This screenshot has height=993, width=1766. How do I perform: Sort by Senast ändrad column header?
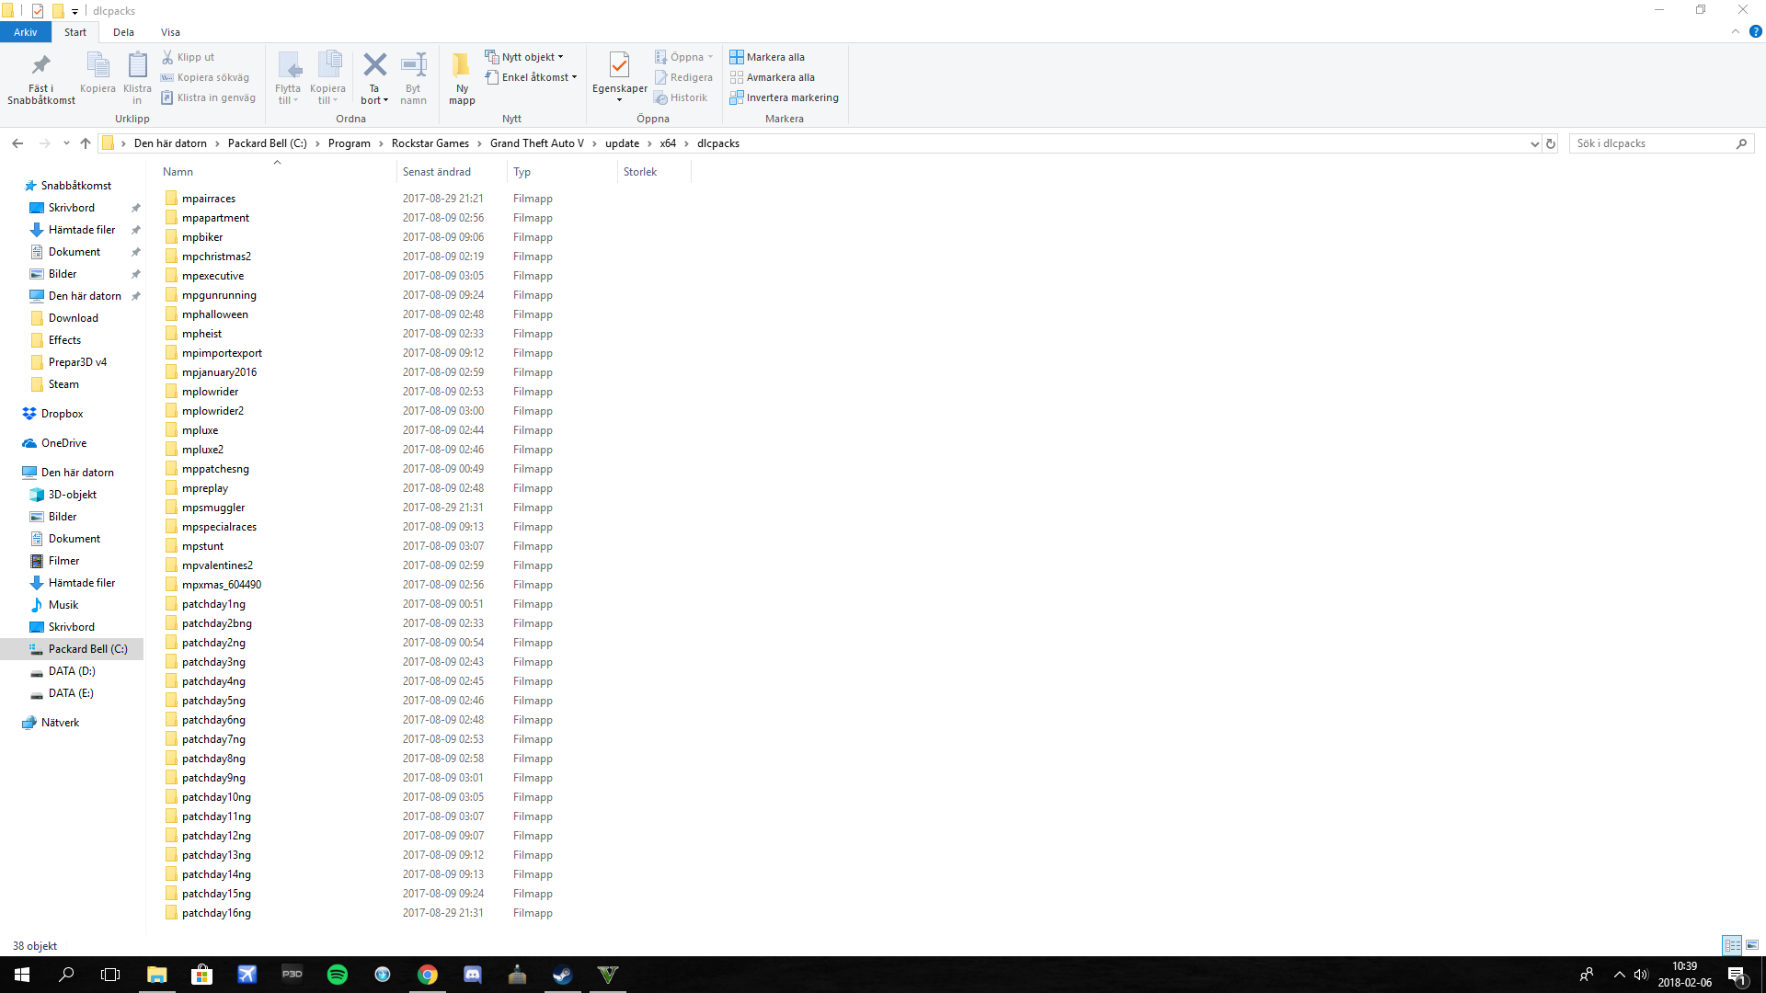[x=437, y=172]
